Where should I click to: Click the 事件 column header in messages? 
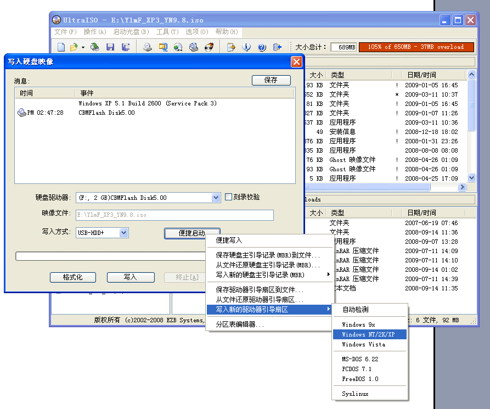point(185,93)
